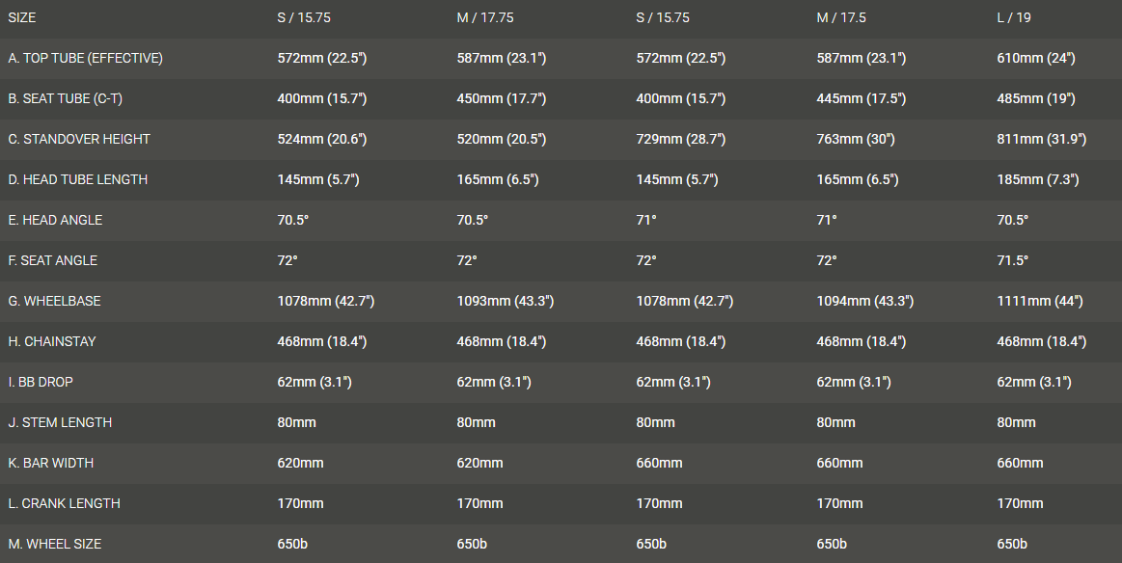The height and width of the screenshot is (563, 1122).
Task: Click the 811mm (31.9") standover height cell
Action: (1041, 140)
